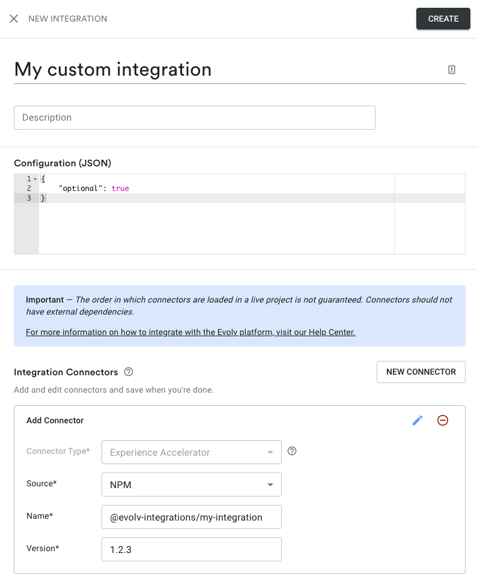The height and width of the screenshot is (586, 477).
Task: Close the New Integration dialog
Action: pos(14,19)
